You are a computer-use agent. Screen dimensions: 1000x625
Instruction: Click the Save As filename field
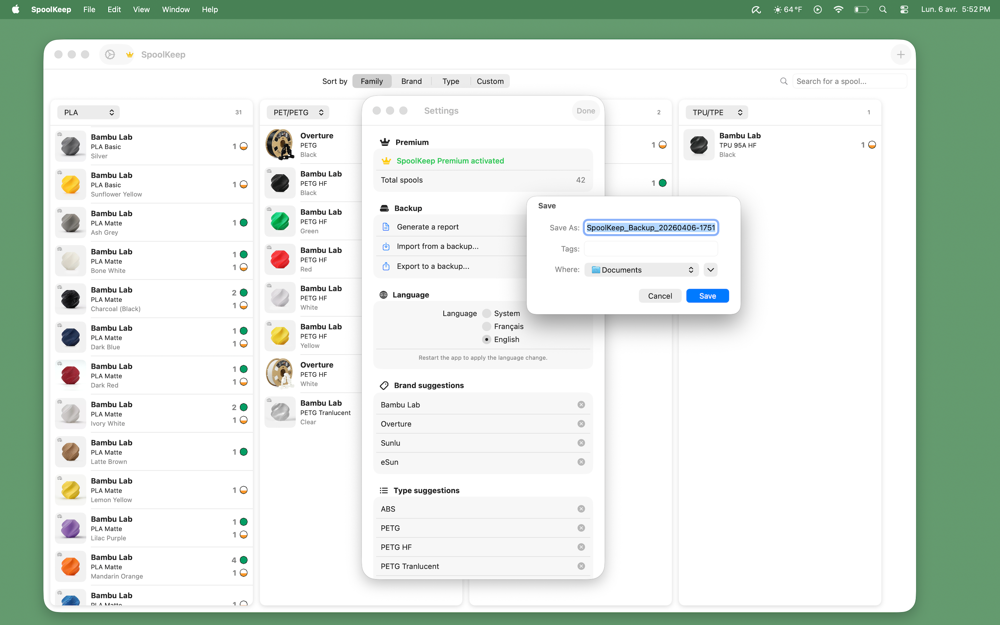point(651,228)
